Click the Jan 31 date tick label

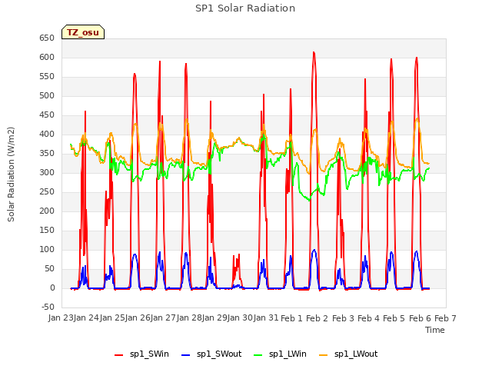click(x=266, y=318)
